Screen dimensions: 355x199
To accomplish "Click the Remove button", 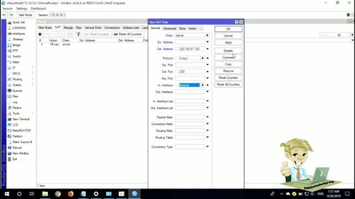I will 228,71.
